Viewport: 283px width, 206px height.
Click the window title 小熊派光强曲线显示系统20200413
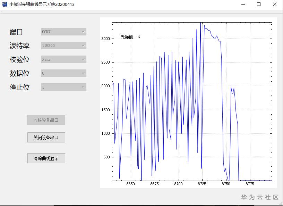coord(42,5)
